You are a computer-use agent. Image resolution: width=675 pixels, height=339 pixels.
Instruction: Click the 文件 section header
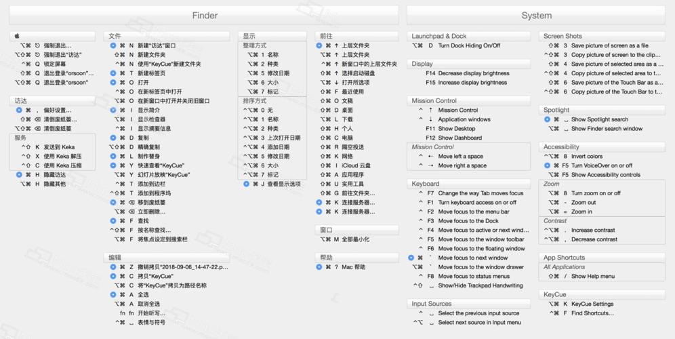pos(167,36)
